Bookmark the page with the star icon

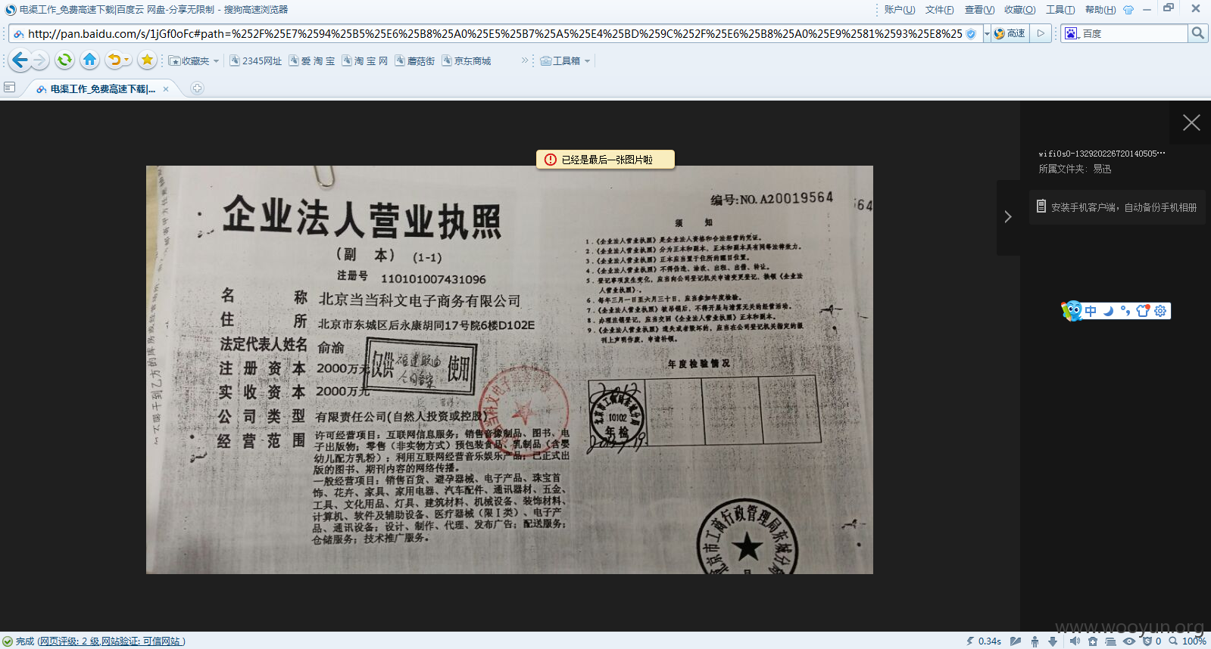click(147, 60)
